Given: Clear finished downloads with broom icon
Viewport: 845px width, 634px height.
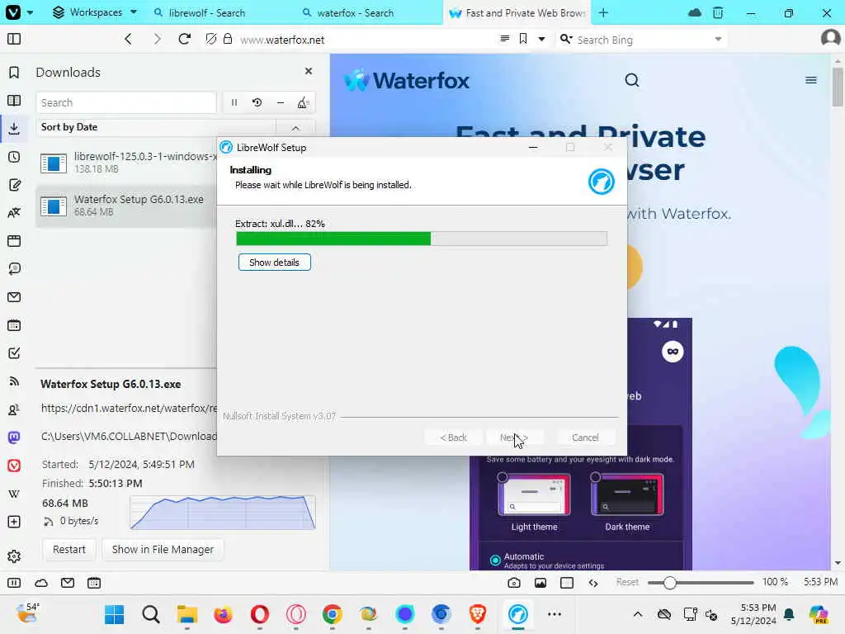Looking at the screenshot, I should (303, 102).
